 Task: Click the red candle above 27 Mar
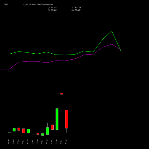click(x=19, y=129)
